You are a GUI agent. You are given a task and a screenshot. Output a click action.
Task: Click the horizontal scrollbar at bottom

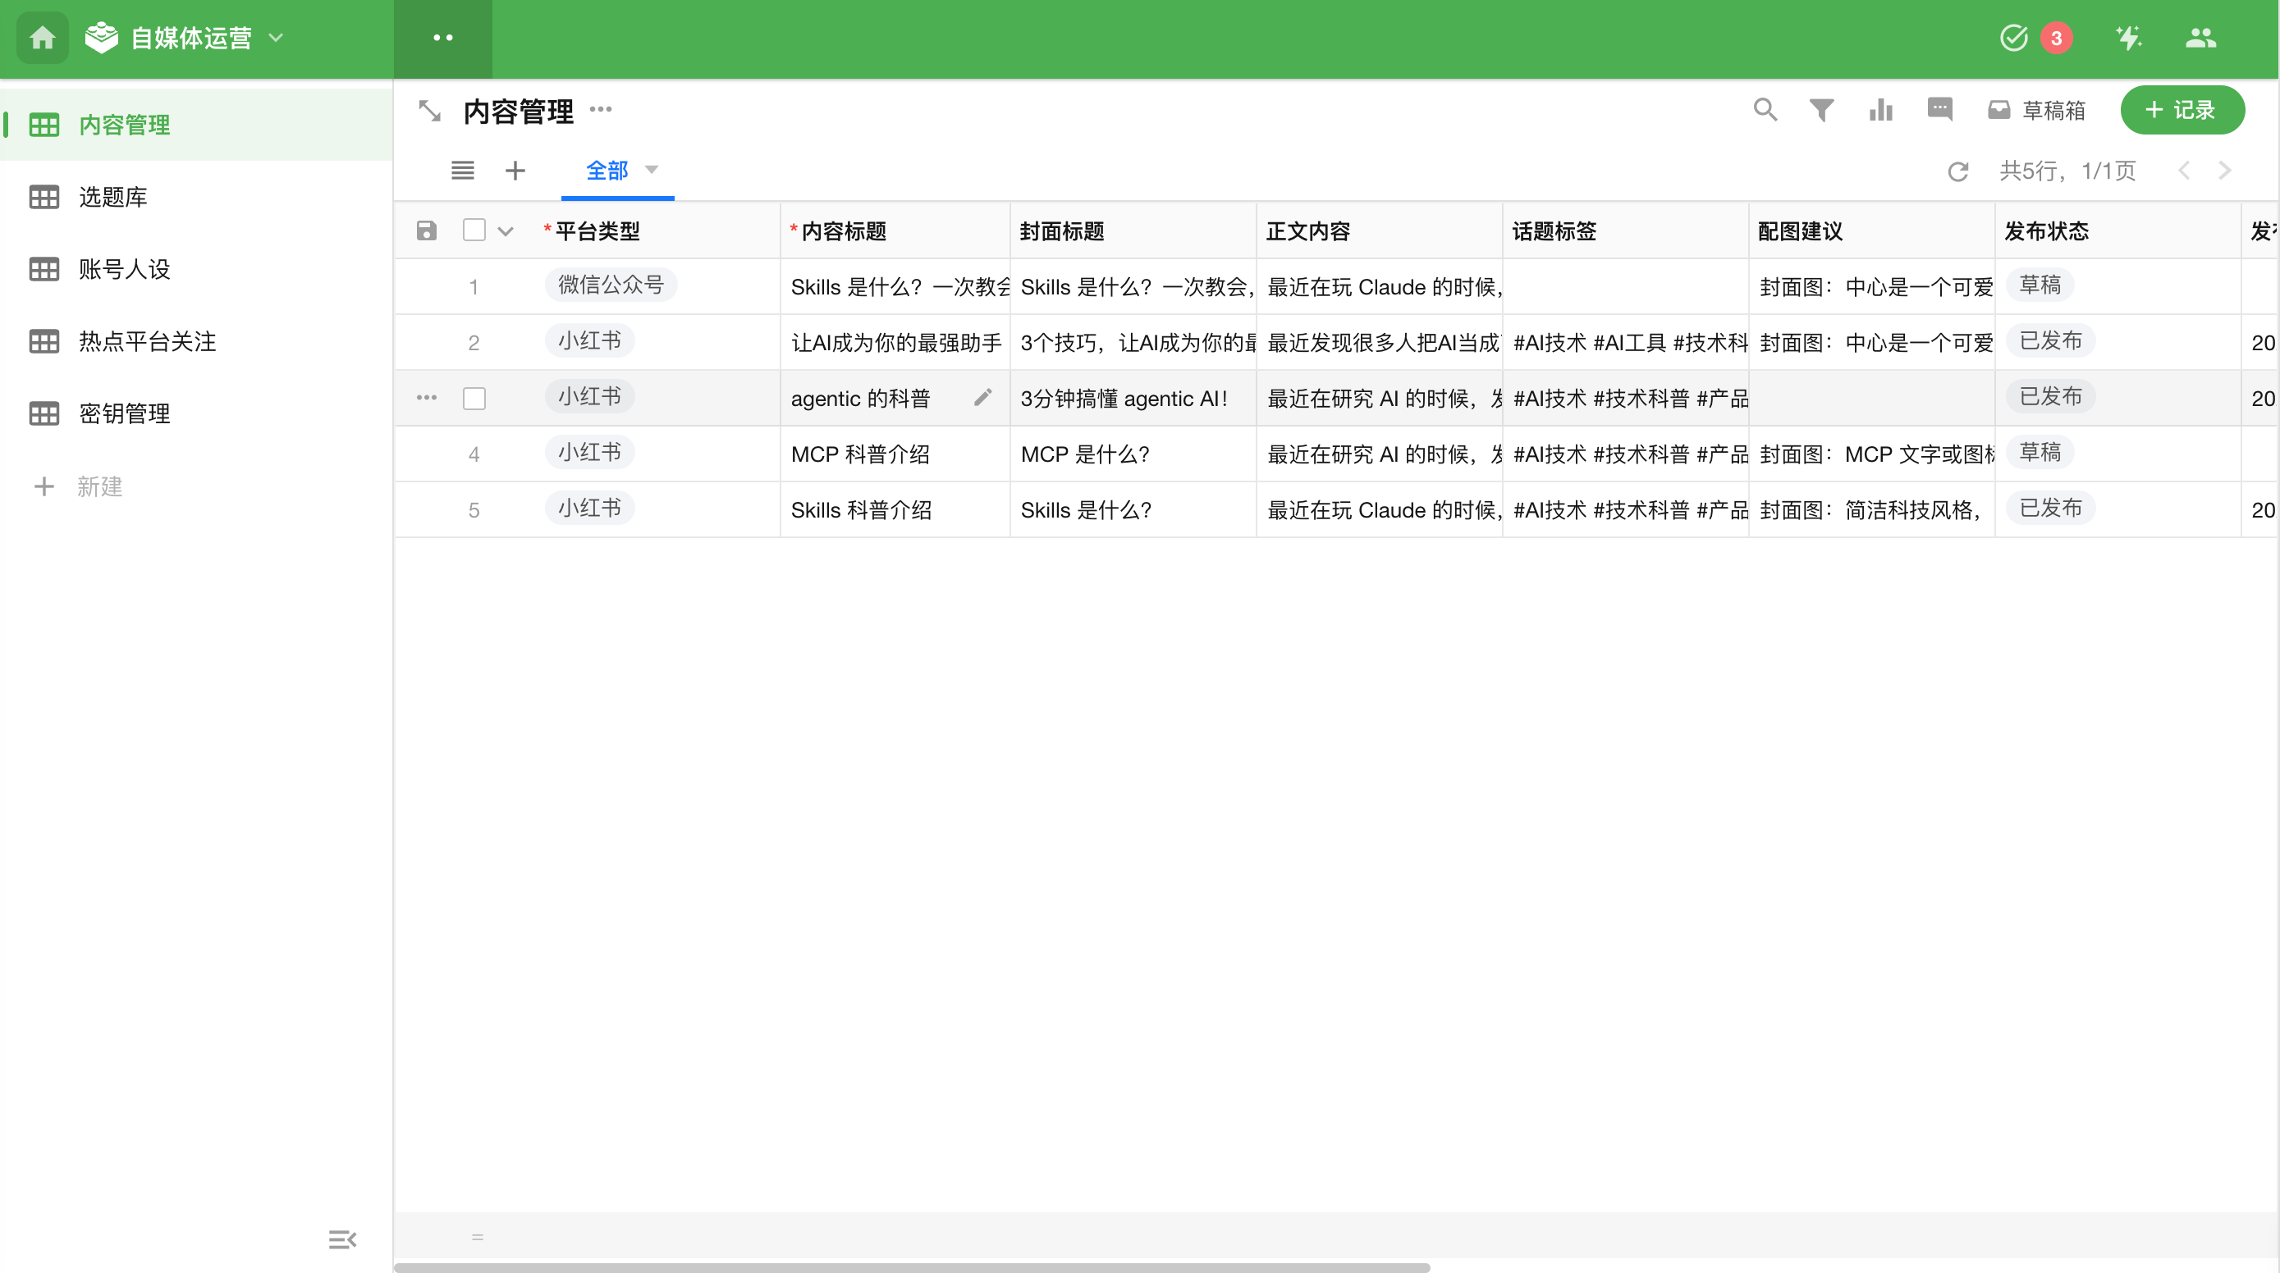coord(912,1266)
